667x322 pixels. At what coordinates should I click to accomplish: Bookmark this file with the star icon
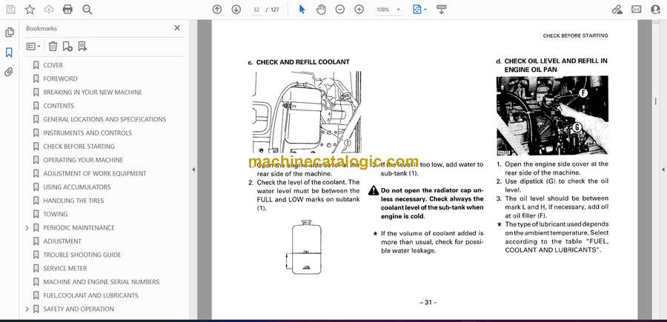(30, 10)
